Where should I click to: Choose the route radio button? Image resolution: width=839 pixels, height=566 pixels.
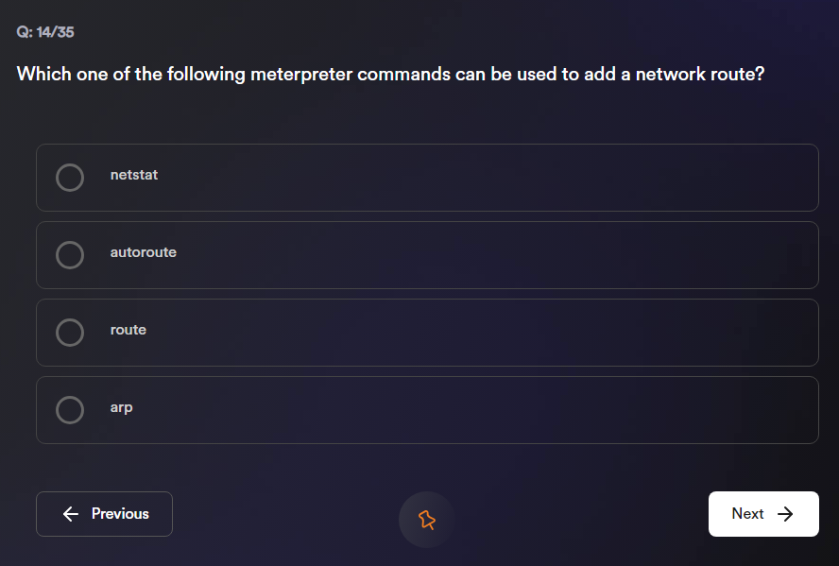coord(70,333)
